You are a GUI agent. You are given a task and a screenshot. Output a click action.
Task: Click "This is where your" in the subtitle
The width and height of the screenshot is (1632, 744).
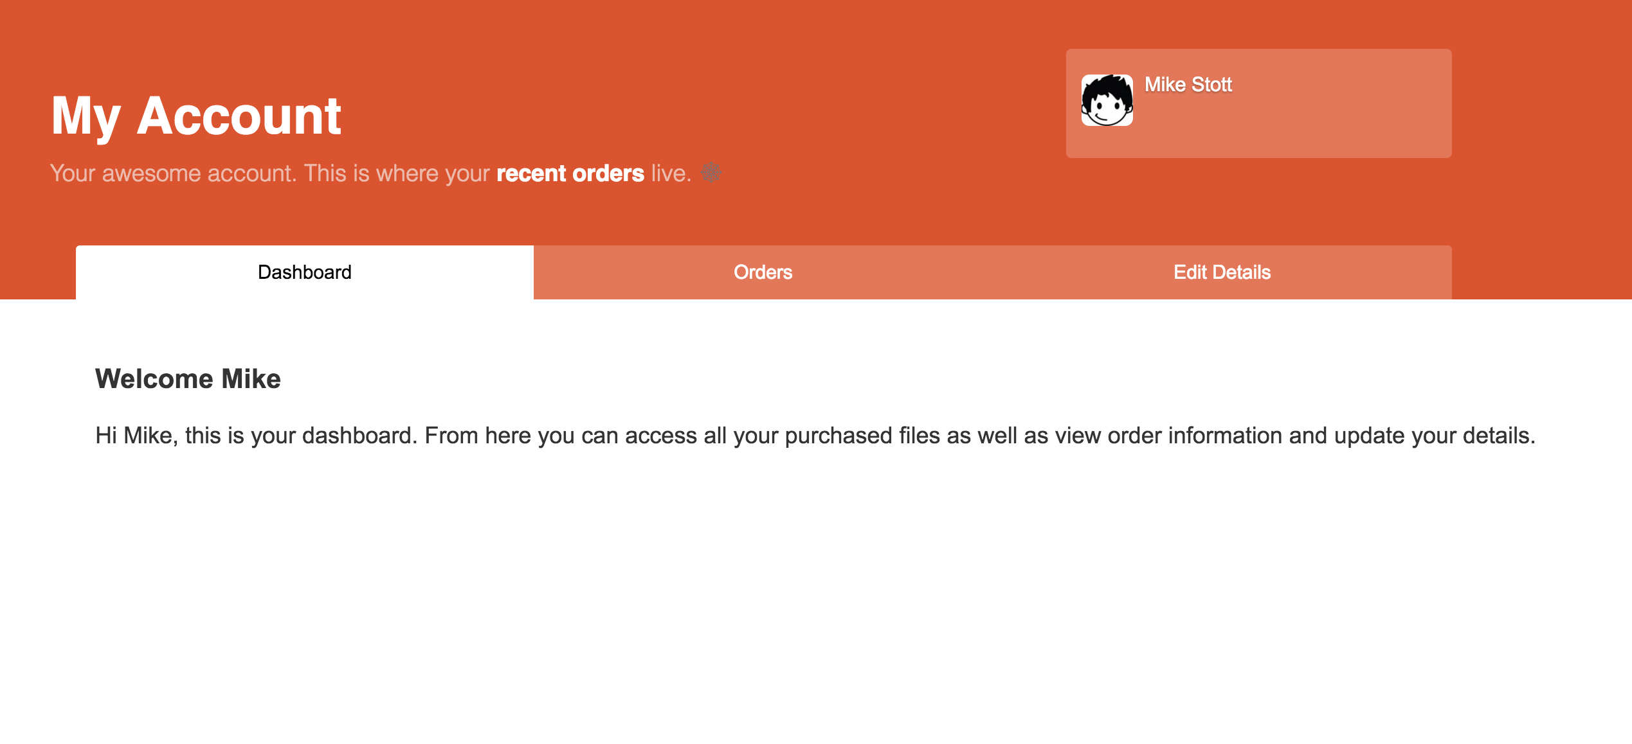click(397, 173)
